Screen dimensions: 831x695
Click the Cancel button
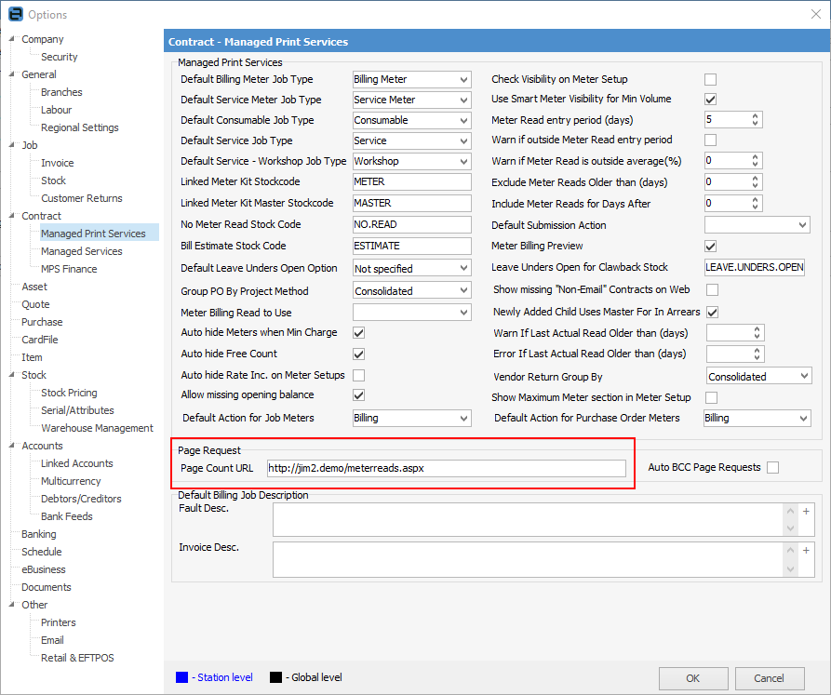click(769, 678)
